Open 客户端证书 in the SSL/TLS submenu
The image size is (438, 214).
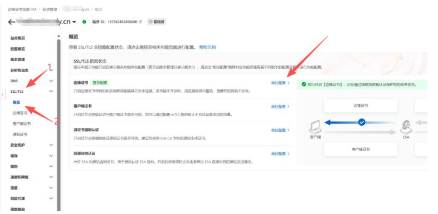click(x=22, y=124)
